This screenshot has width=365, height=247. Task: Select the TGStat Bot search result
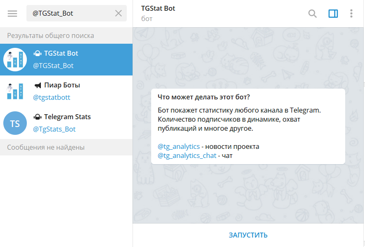tap(66, 59)
